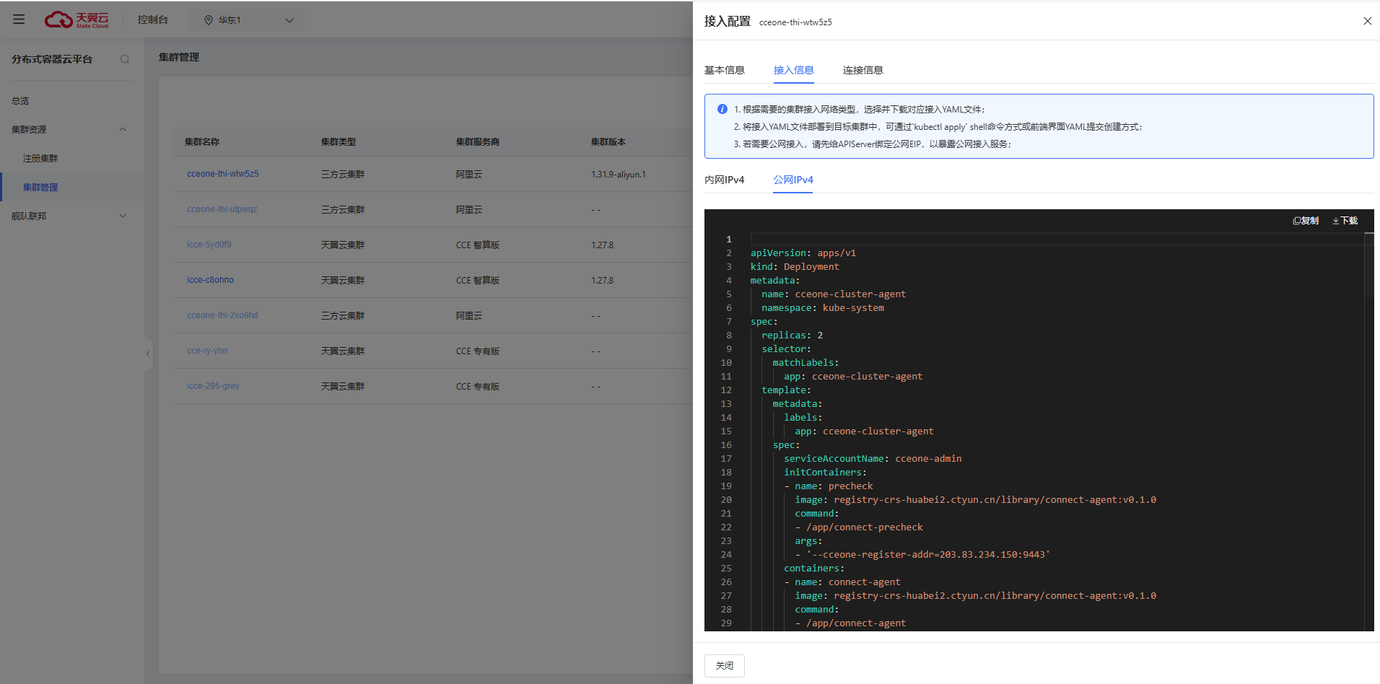Image resolution: width=1380 pixels, height=684 pixels.
Task: Open 控制台 in the top bar
Action: point(153,20)
